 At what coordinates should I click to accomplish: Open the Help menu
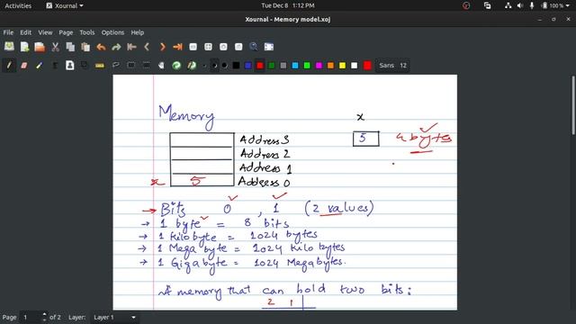(x=138, y=32)
